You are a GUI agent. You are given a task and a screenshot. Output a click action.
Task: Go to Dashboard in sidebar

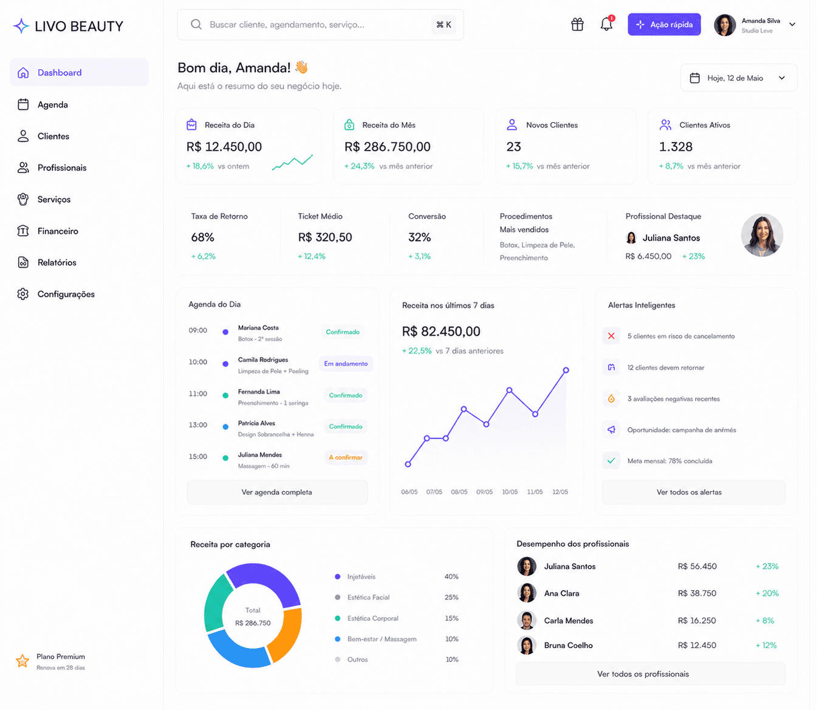click(79, 72)
